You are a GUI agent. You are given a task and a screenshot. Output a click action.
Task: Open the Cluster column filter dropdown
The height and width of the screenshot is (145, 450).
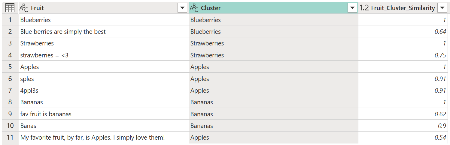[x=352, y=8]
